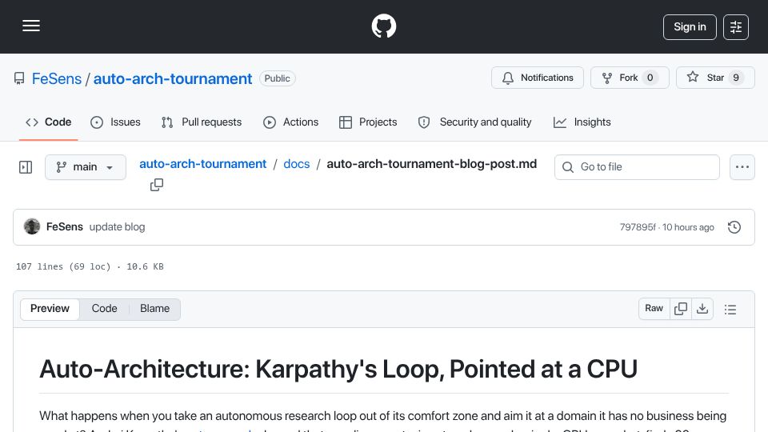Click the Public visibility badge
This screenshot has width=768, height=432.
pyautogui.click(x=278, y=78)
